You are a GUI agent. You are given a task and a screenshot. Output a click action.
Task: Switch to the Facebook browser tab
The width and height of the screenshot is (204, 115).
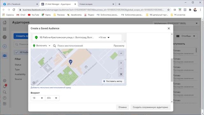(20, 4)
